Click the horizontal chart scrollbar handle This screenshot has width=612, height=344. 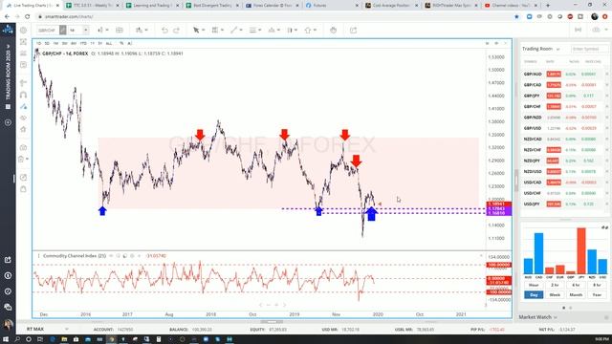pyautogui.click(x=272, y=322)
